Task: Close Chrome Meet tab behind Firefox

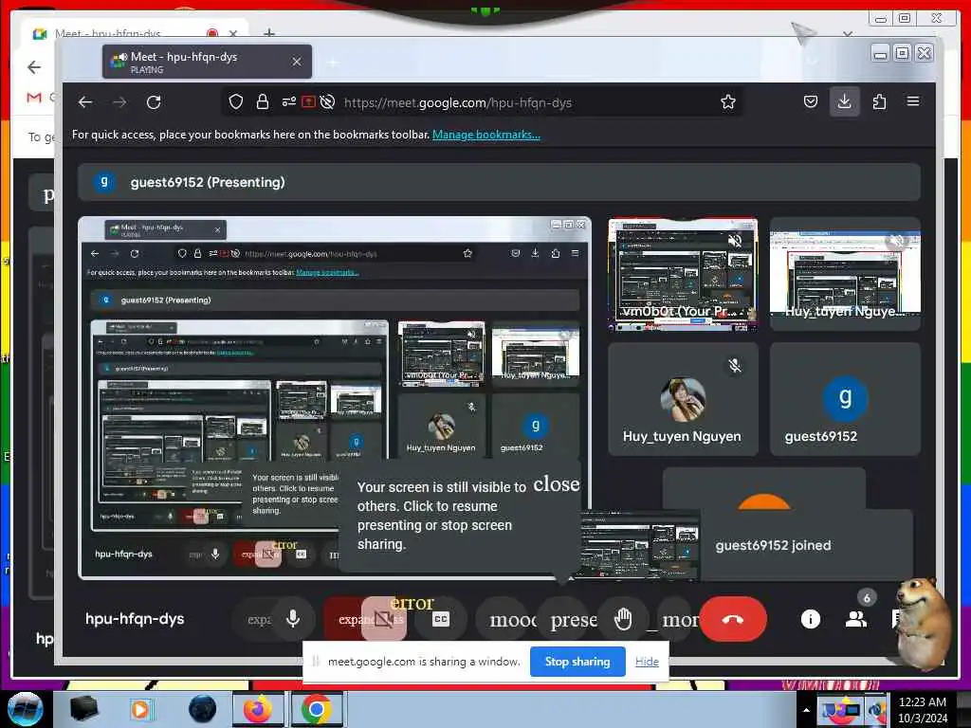Action: [x=233, y=33]
